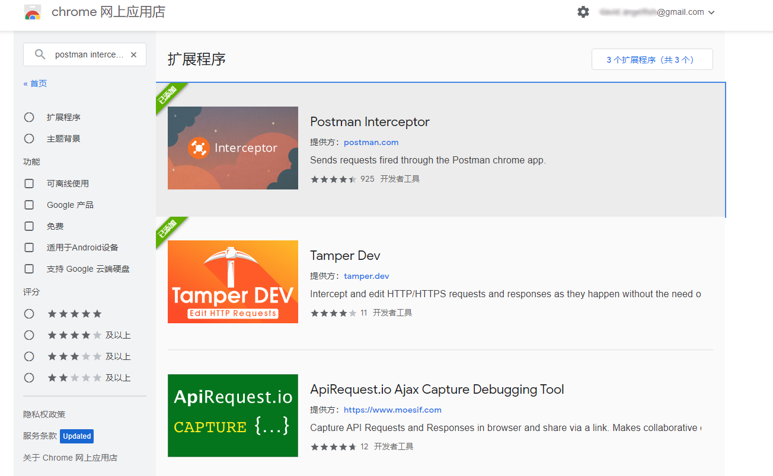Enable the 可离线使用 filter checkbox
773x476 pixels.
(x=29, y=183)
